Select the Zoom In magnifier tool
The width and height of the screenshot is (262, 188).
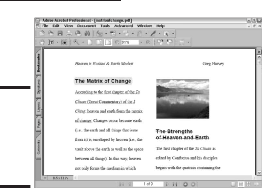tap(77, 42)
